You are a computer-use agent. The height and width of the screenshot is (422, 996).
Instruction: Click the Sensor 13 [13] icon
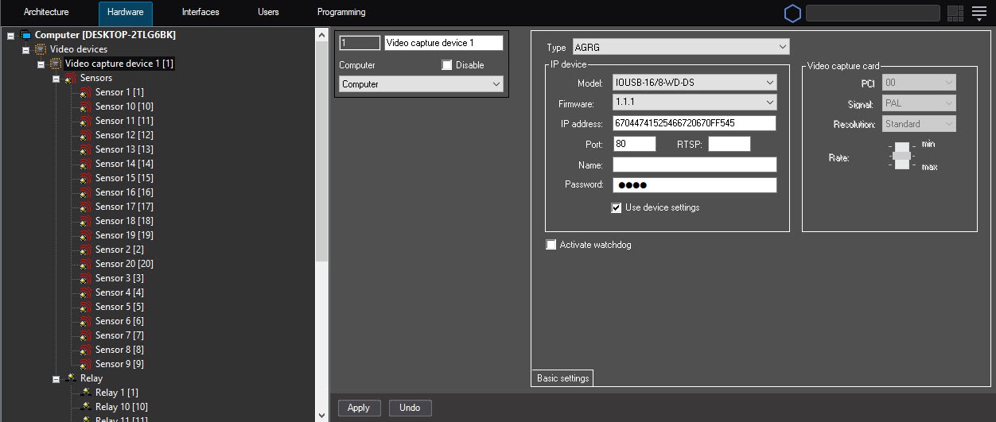86,149
